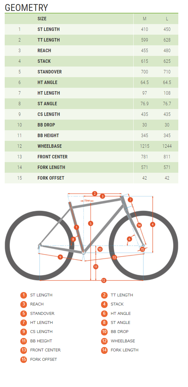Image resolution: width=188 pixels, height=387 pixels.
Task: Click marker 13 on the diagram's front center line
Action: pyautogui.click(x=114, y=257)
